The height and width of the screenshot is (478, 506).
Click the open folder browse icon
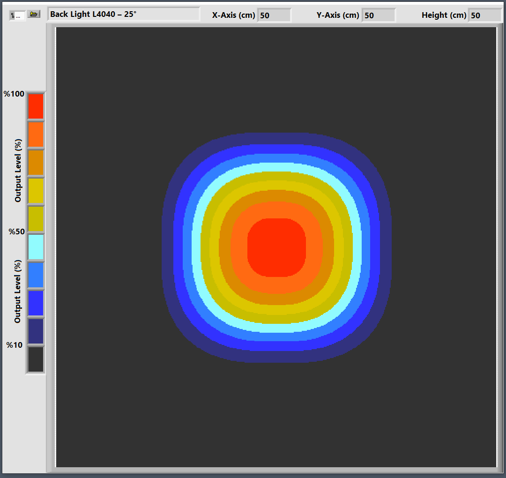point(34,14)
